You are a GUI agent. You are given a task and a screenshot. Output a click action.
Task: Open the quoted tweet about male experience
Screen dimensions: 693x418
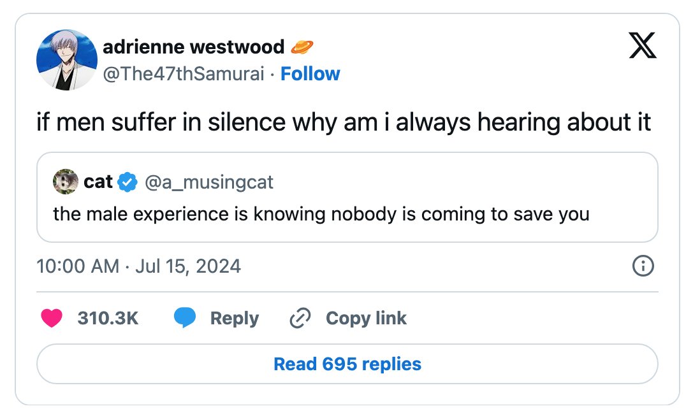coord(347,197)
